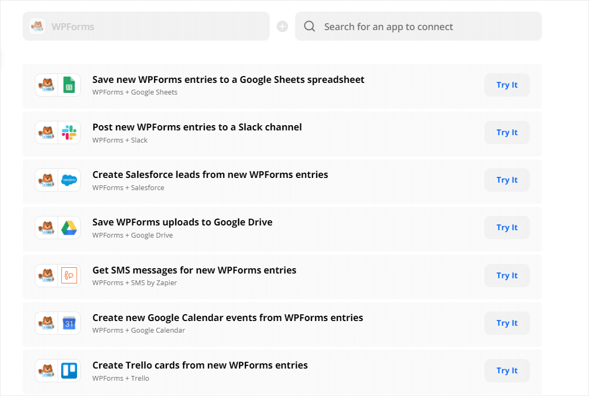Open 'Create Trello cards from new WPForms entries'

pyautogui.click(x=200, y=365)
